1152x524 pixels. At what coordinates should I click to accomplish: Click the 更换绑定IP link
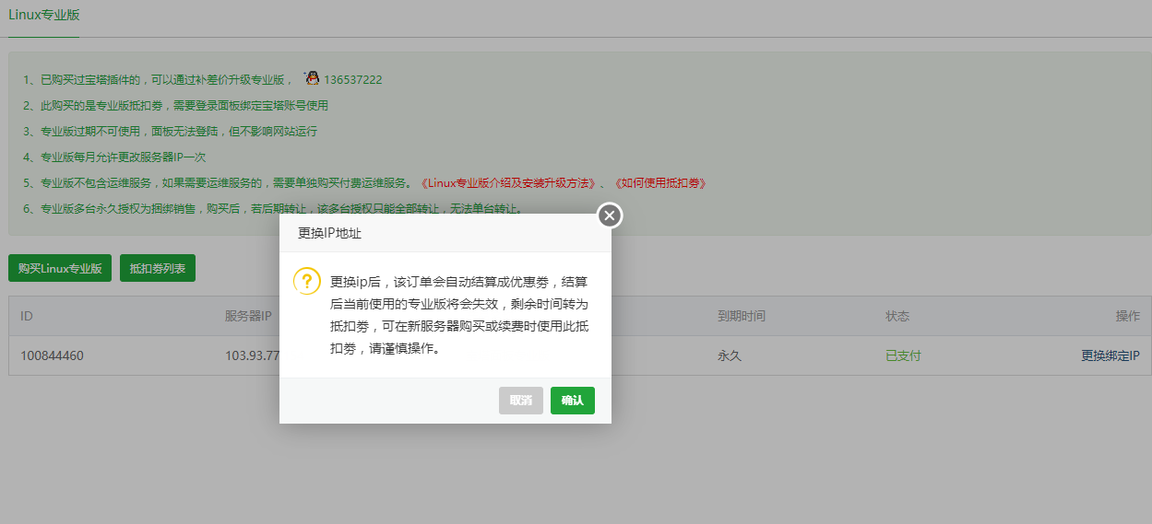[1110, 355]
